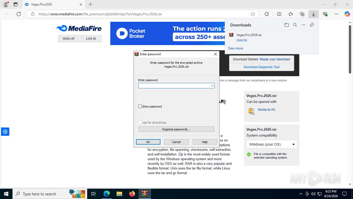
Task: Open the Extensions puzzle icon
Action: [267, 14]
